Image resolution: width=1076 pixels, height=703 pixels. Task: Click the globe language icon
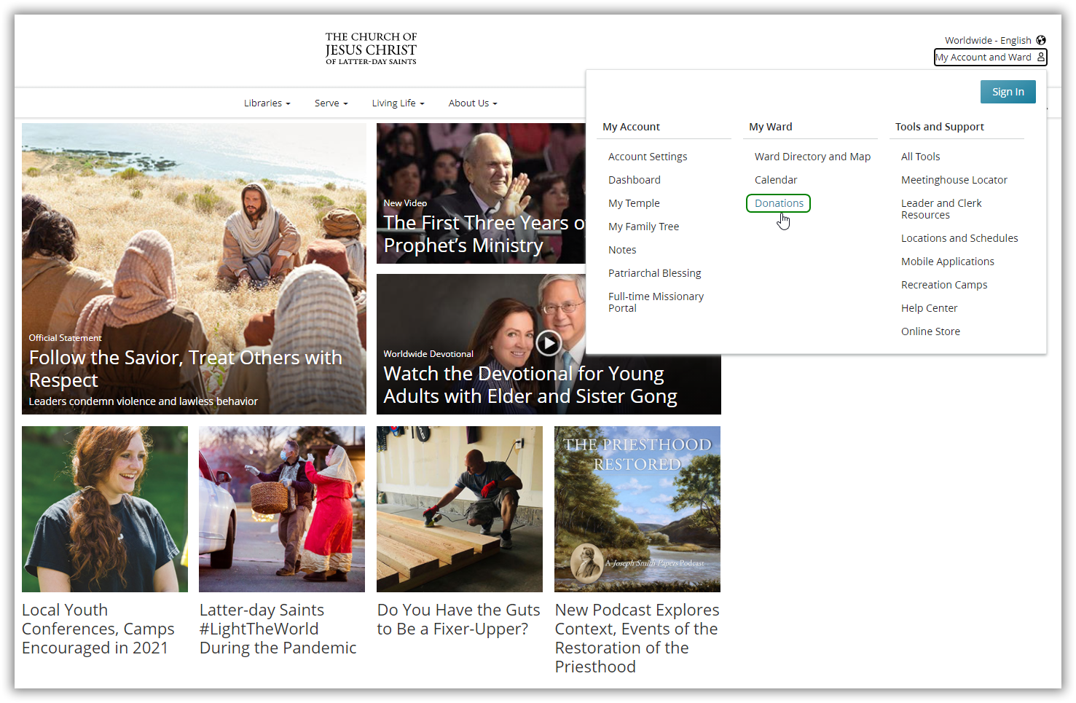[x=1041, y=40]
